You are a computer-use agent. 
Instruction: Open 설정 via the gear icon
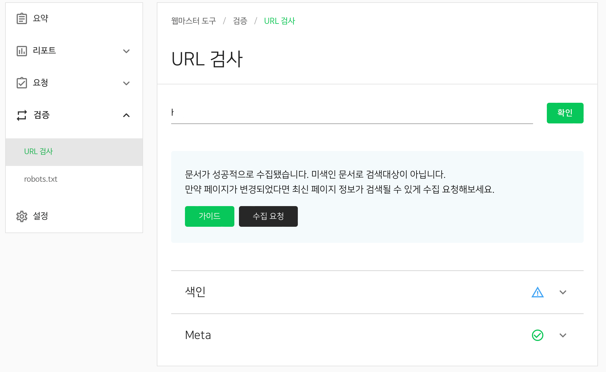point(22,216)
